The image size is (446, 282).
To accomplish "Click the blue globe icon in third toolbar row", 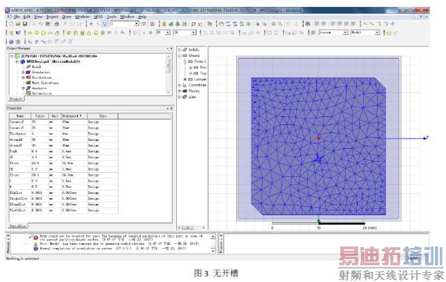I will pos(11,42).
